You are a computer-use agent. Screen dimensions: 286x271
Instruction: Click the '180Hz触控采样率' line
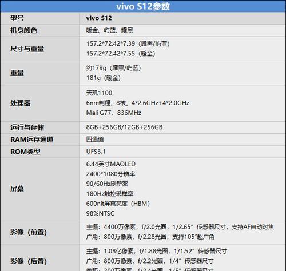point(110,194)
